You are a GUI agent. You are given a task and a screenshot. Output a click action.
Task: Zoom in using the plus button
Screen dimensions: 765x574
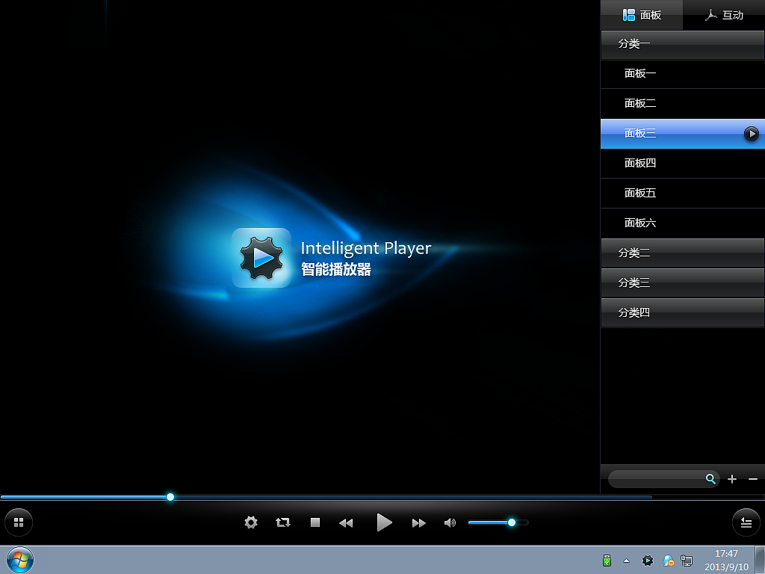pyautogui.click(x=731, y=479)
